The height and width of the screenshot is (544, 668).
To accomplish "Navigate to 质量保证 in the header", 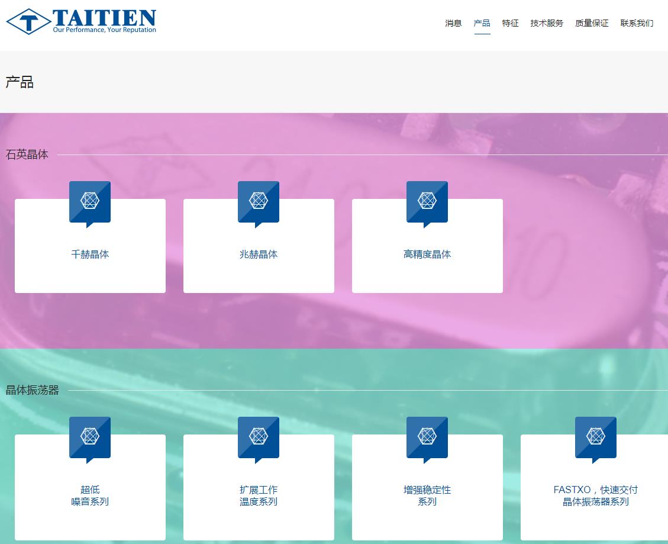I will pos(592,23).
